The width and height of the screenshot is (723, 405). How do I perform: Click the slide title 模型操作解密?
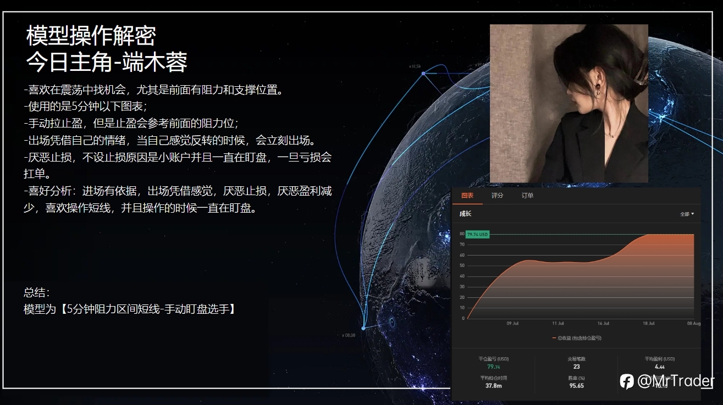click(x=91, y=36)
